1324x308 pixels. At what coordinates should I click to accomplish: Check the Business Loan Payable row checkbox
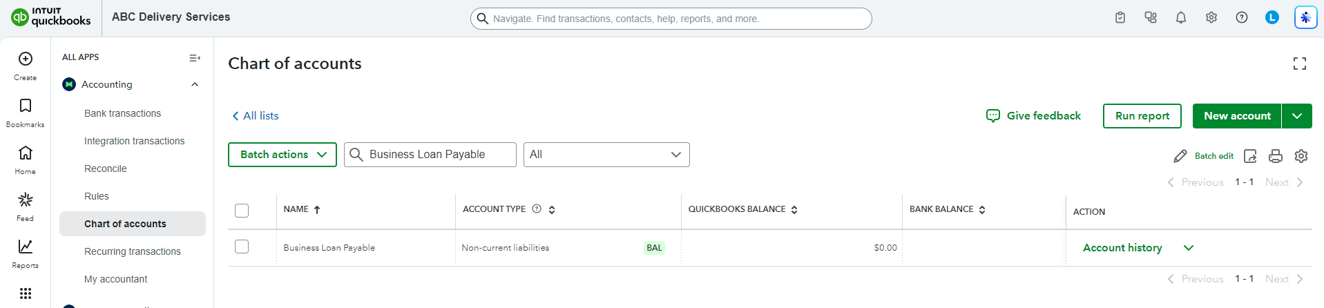pyautogui.click(x=242, y=247)
